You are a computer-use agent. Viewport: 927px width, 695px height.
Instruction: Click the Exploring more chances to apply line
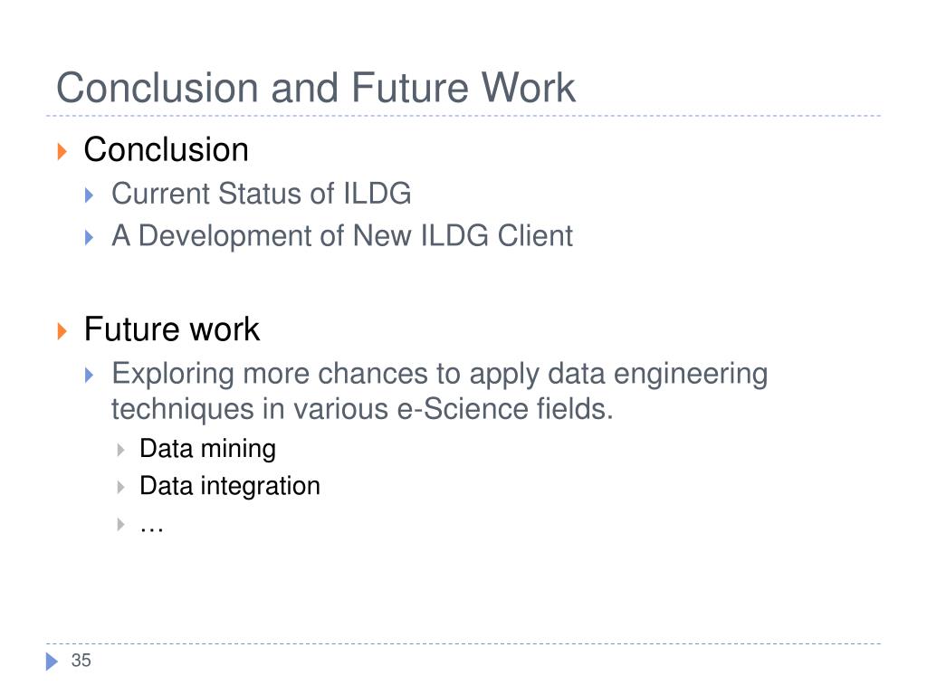(440, 374)
